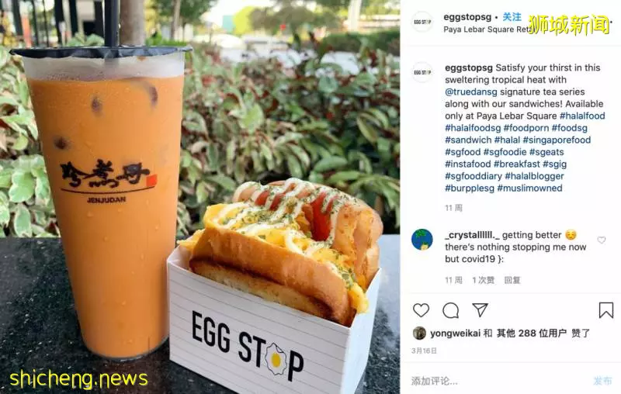Share the post via paper plane icon
The width and height of the screenshot is (621, 394).
(x=480, y=309)
